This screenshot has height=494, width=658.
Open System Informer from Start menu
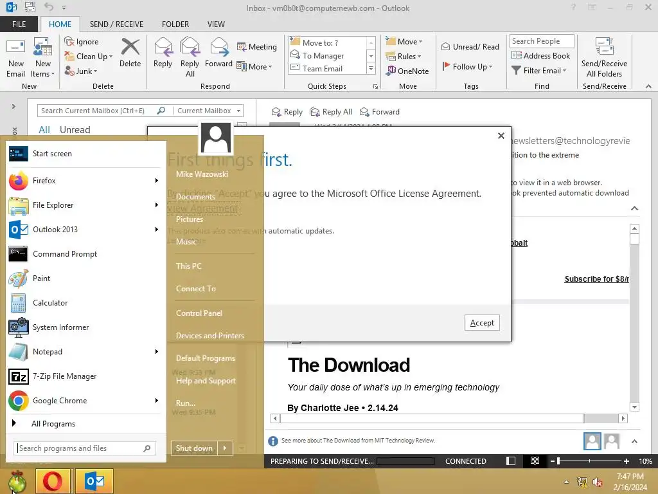84,327
